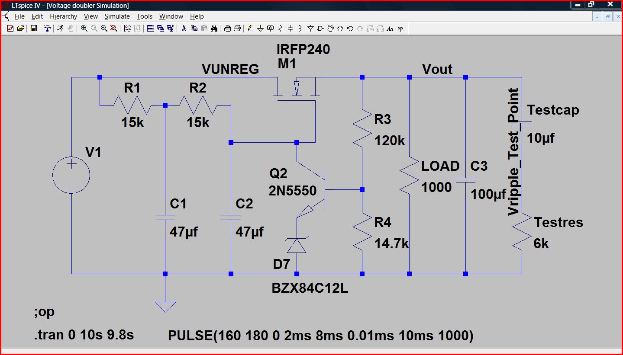This screenshot has width=623, height=355.
Task: Click the Testcap label
Action: 553,110
